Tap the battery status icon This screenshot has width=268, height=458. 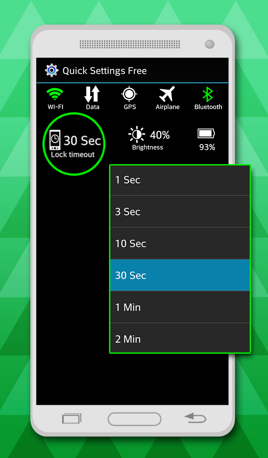206,134
